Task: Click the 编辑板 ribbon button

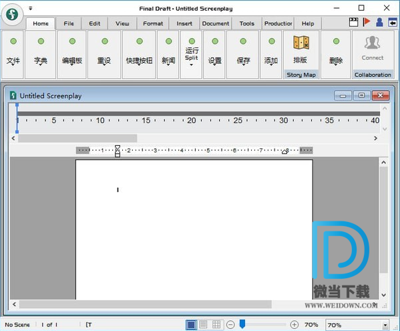Action: 72,55
